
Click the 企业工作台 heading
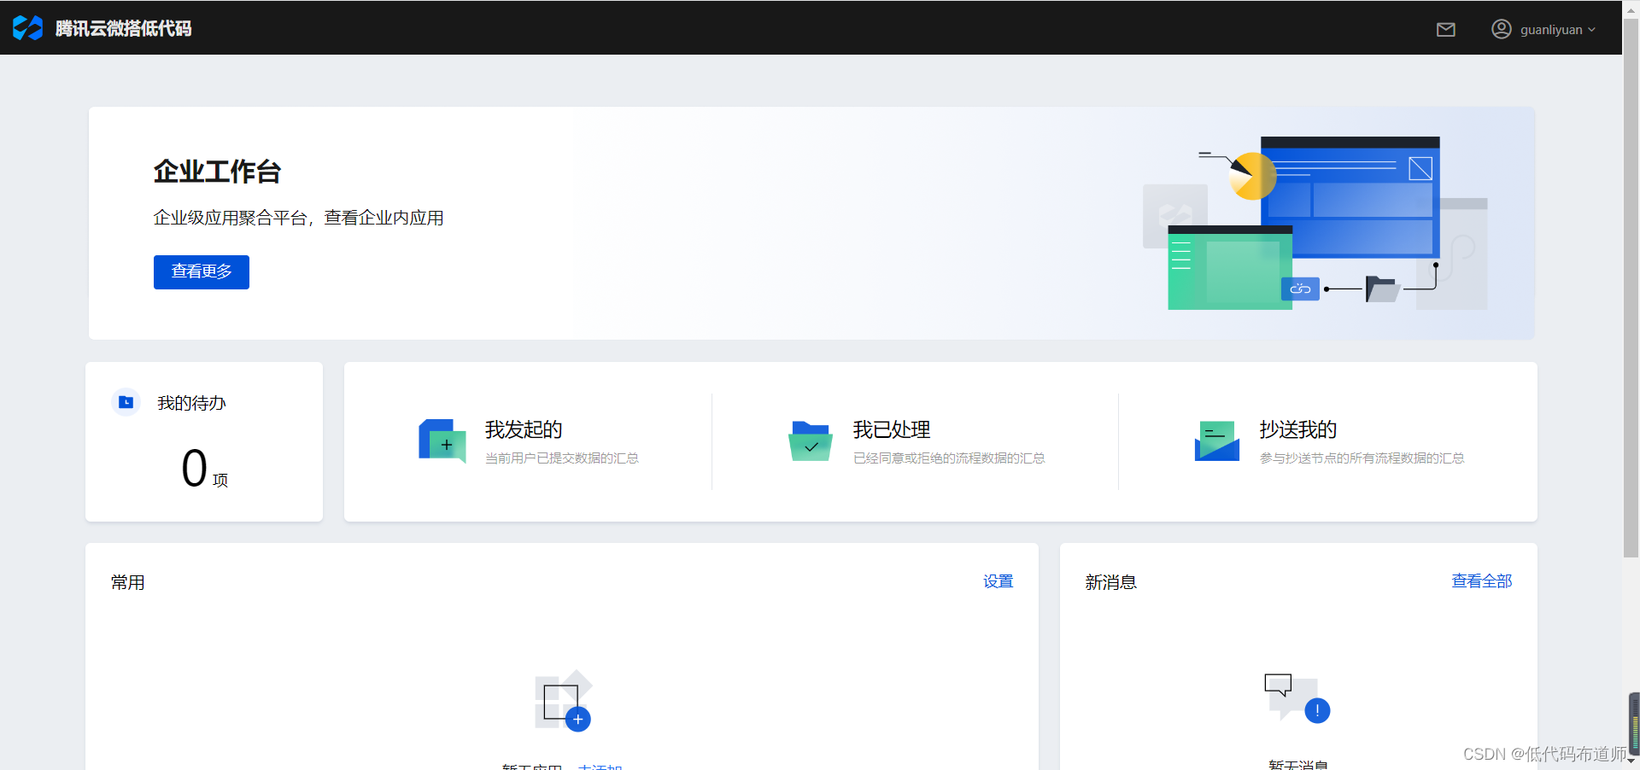(x=217, y=172)
